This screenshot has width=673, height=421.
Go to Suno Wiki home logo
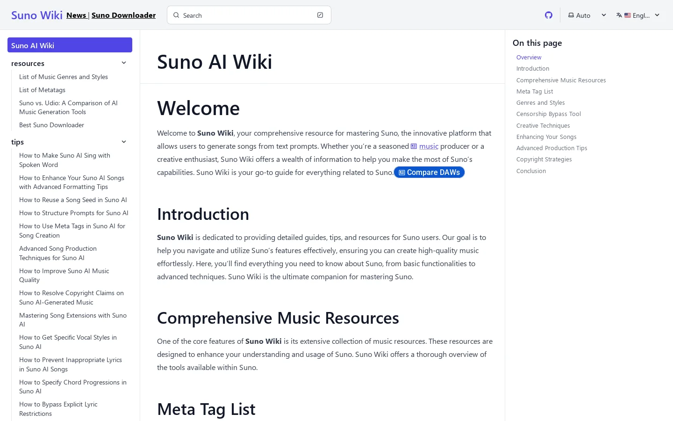[37, 15]
